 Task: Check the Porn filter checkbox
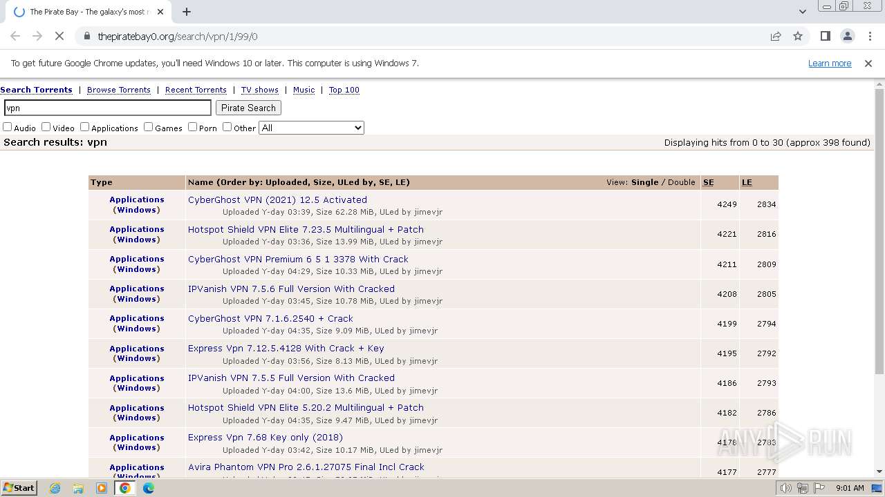click(x=193, y=127)
